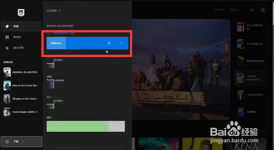Open the 2021年假日特卖 promotion item

pyautogui.click(x=251, y=27)
